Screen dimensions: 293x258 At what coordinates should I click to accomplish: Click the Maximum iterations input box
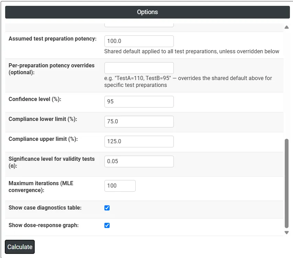point(120,186)
